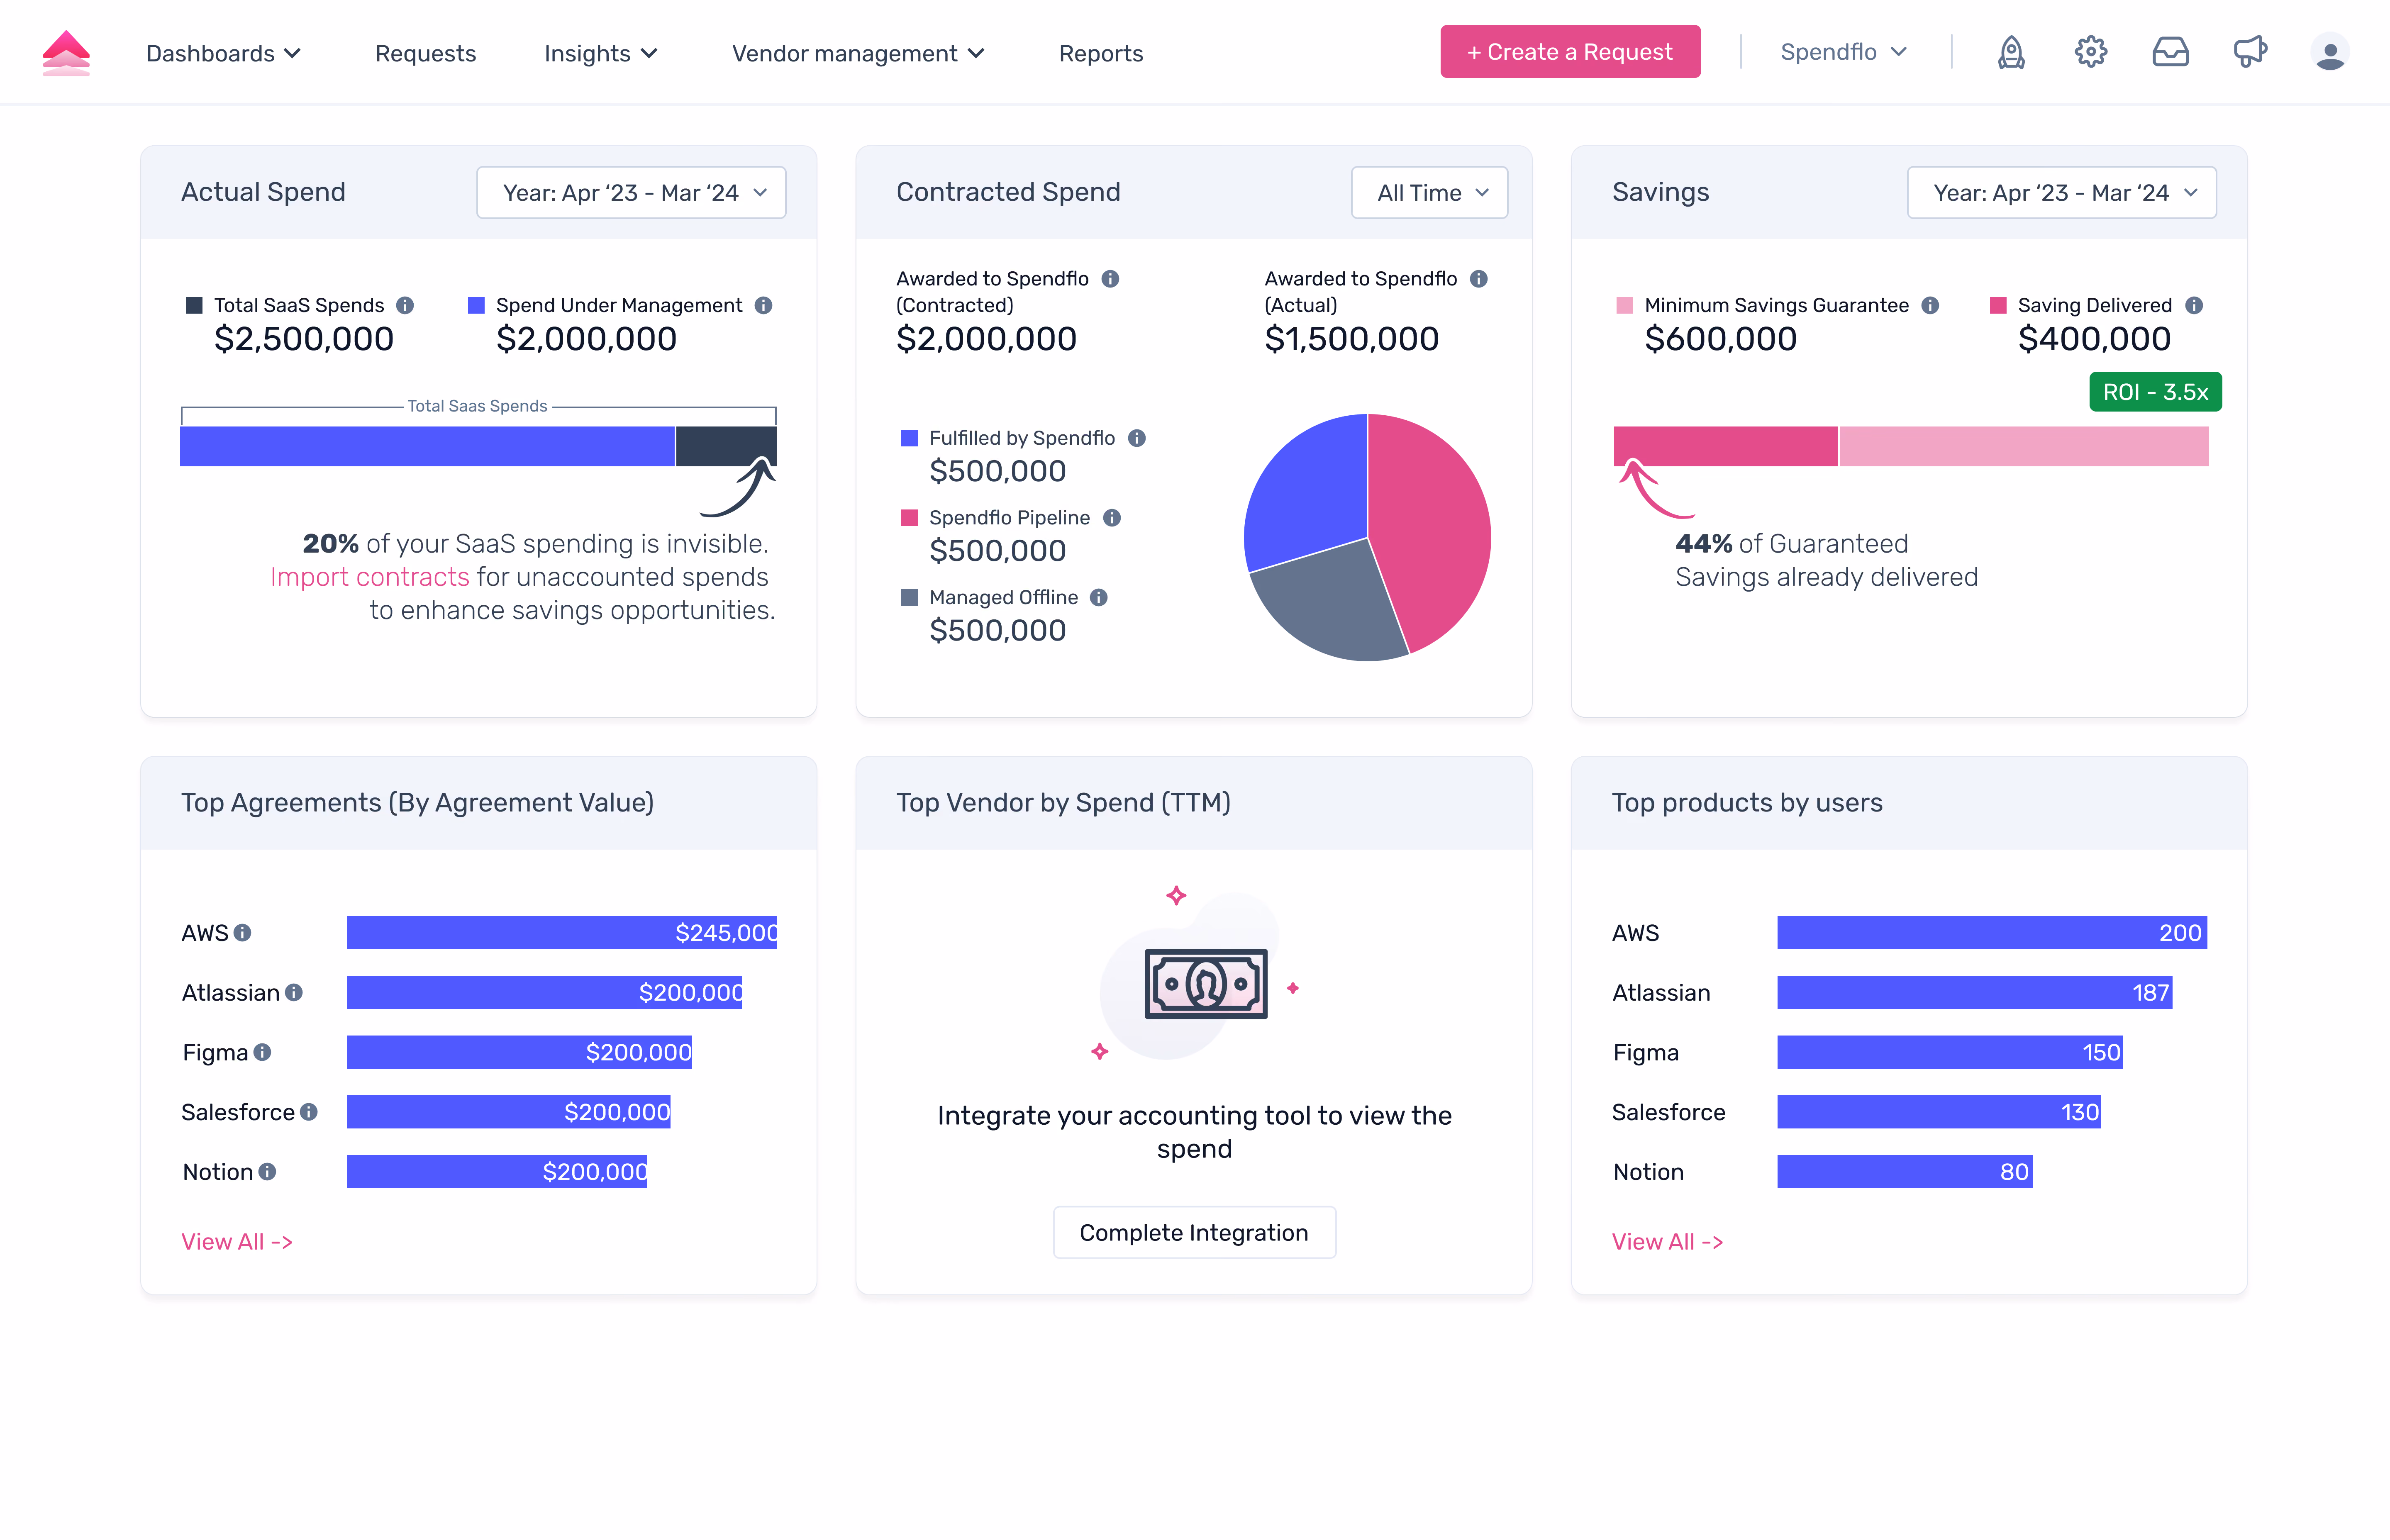
Task: Click info icon for Awarded to Spendflo (Actual)
Action: tap(1479, 279)
